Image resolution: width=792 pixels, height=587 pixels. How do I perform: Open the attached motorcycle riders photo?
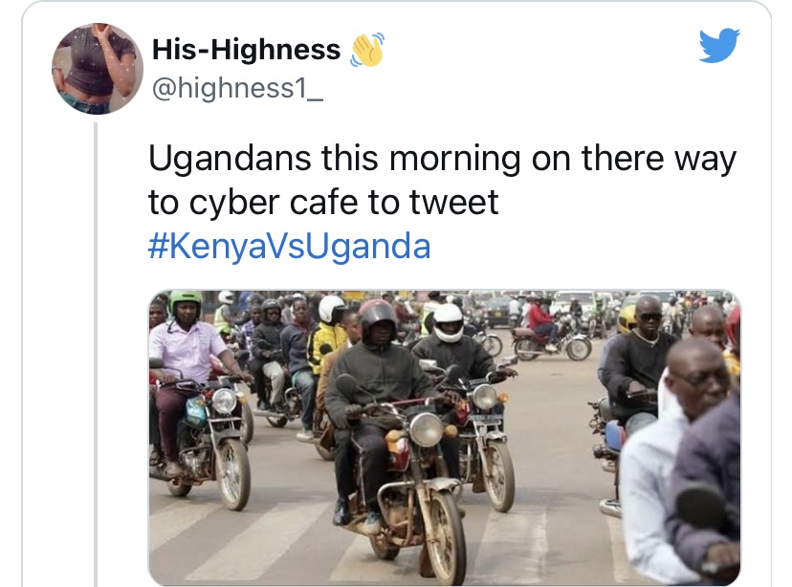(445, 438)
